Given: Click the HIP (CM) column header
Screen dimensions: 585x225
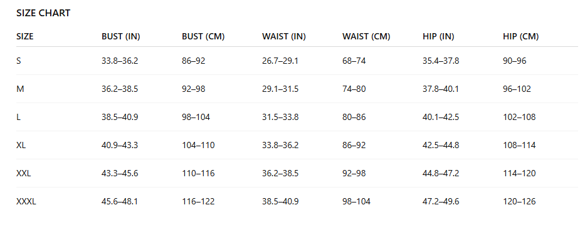Looking at the screenshot, I should tap(521, 36).
